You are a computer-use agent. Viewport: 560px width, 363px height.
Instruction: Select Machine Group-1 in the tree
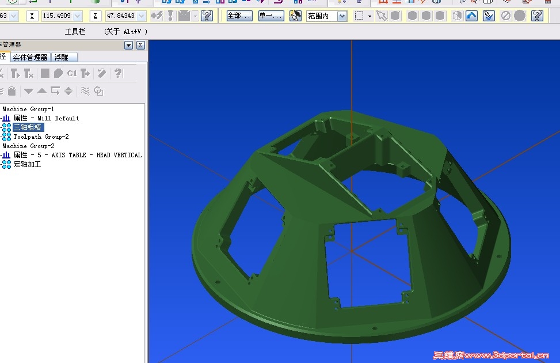click(28, 109)
